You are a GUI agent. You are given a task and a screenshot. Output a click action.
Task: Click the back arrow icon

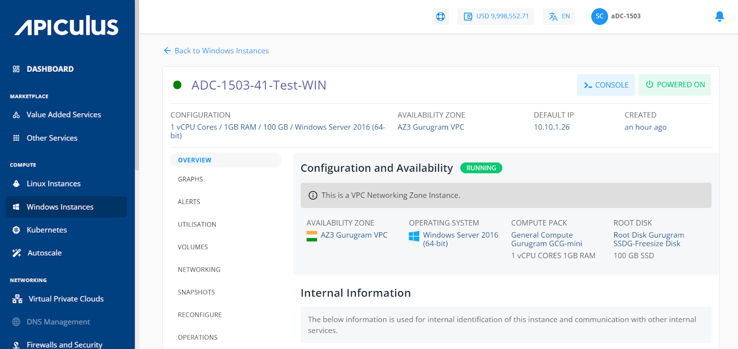click(167, 51)
